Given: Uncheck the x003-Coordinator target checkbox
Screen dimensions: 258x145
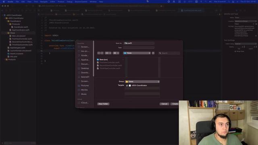Looking at the screenshot, I should pyautogui.click(x=127, y=85).
